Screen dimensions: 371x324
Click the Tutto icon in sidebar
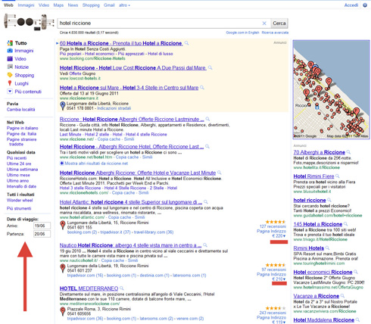click(x=10, y=43)
